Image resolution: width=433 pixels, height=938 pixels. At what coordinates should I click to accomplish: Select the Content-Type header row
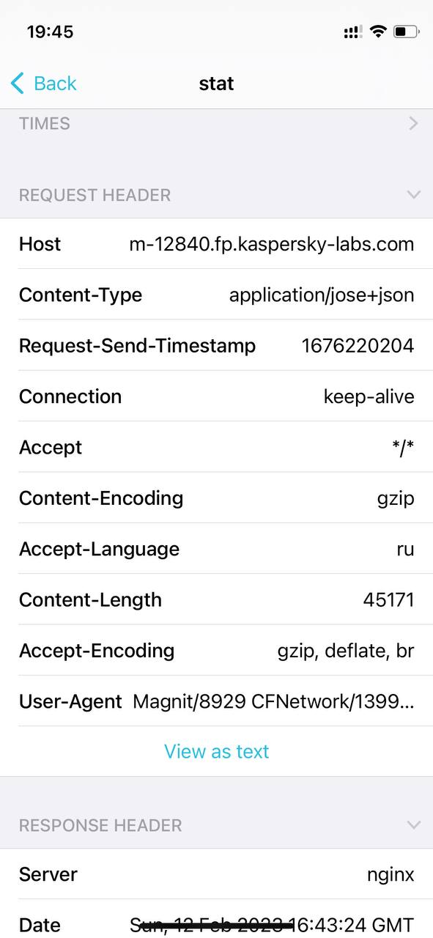tap(216, 295)
